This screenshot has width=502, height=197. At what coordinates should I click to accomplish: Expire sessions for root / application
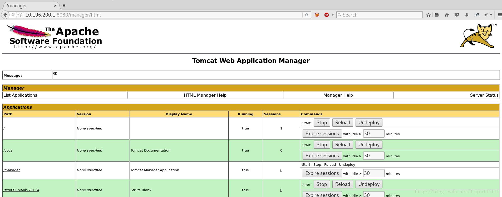(322, 134)
